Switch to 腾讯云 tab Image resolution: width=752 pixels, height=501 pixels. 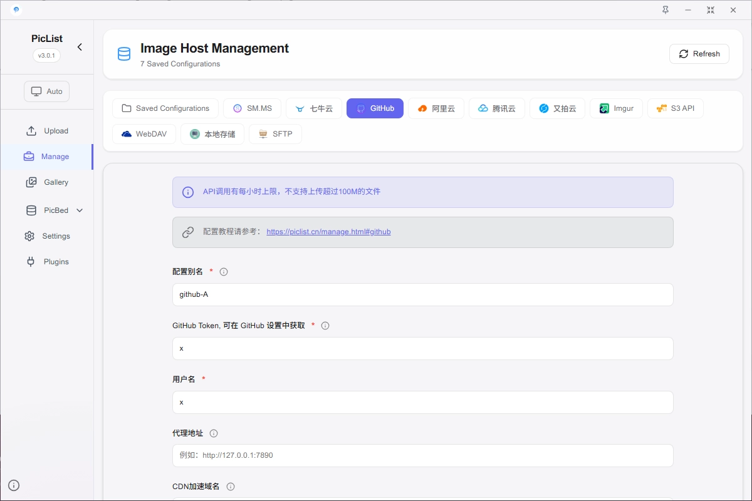tap(497, 108)
